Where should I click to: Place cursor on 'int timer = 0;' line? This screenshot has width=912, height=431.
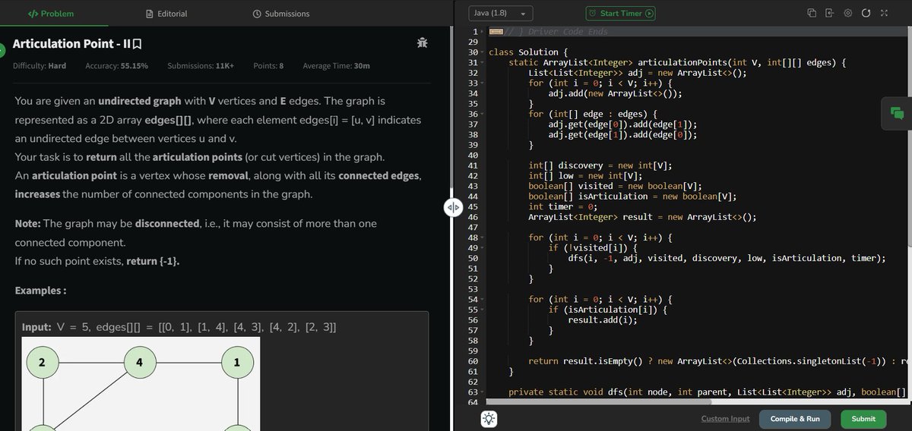[x=561, y=206]
